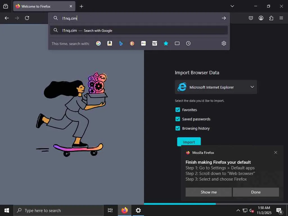Viewport: 288px width, 216px height.
Task: Click 'Finish making Firefox your default' text
Action: (218, 162)
